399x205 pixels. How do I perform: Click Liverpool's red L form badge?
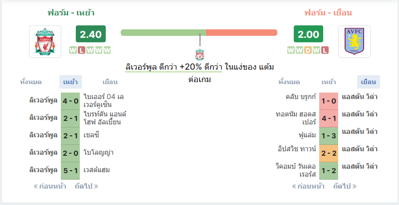81,50
